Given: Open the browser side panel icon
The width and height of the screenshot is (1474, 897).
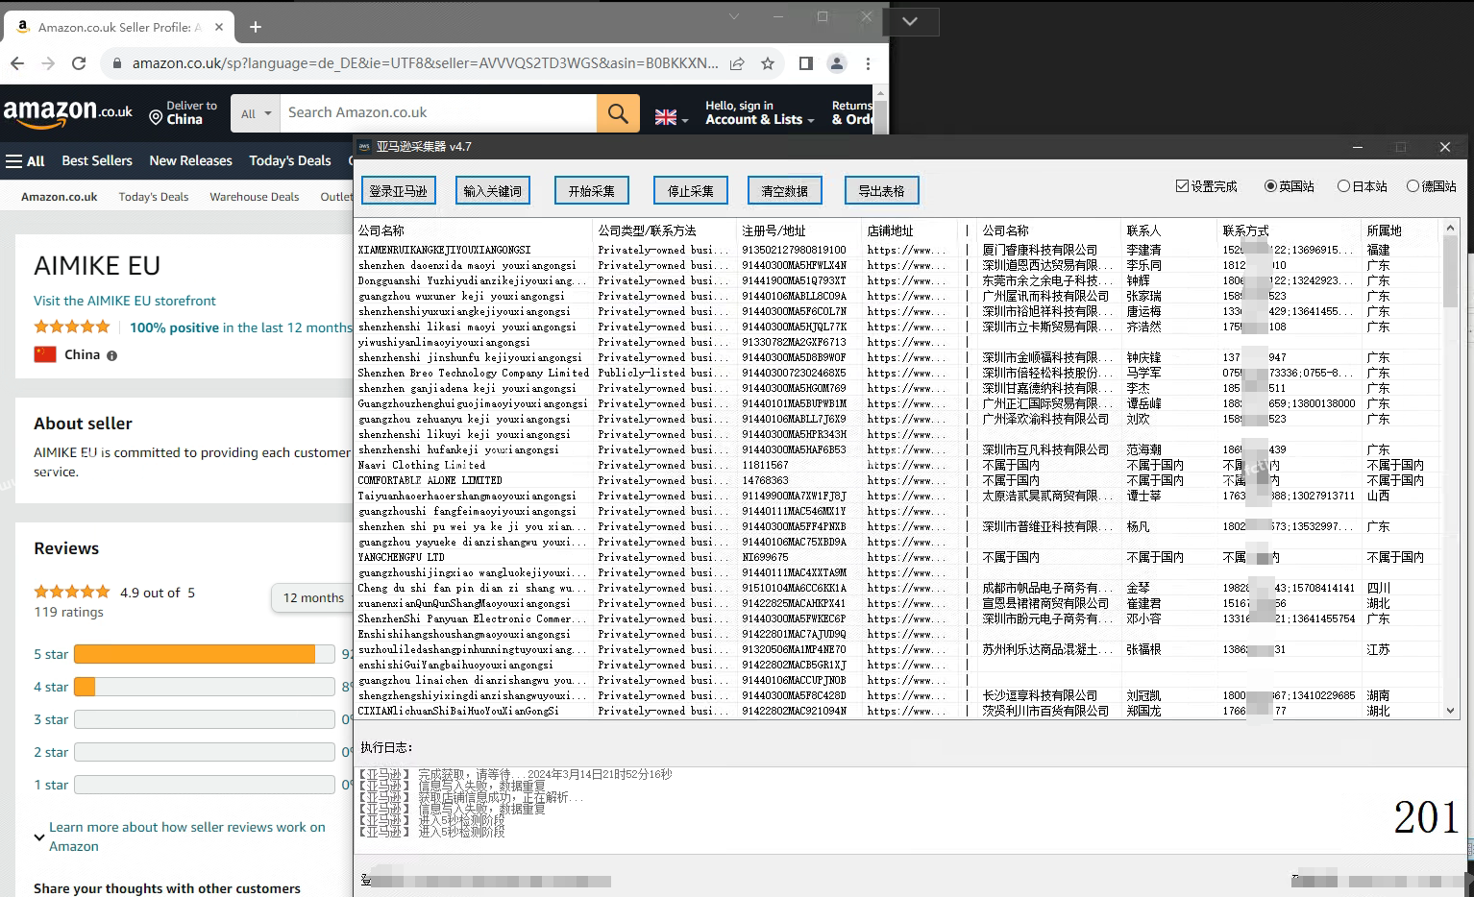Looking at the screenshot, I should click(x=806, y=63).
